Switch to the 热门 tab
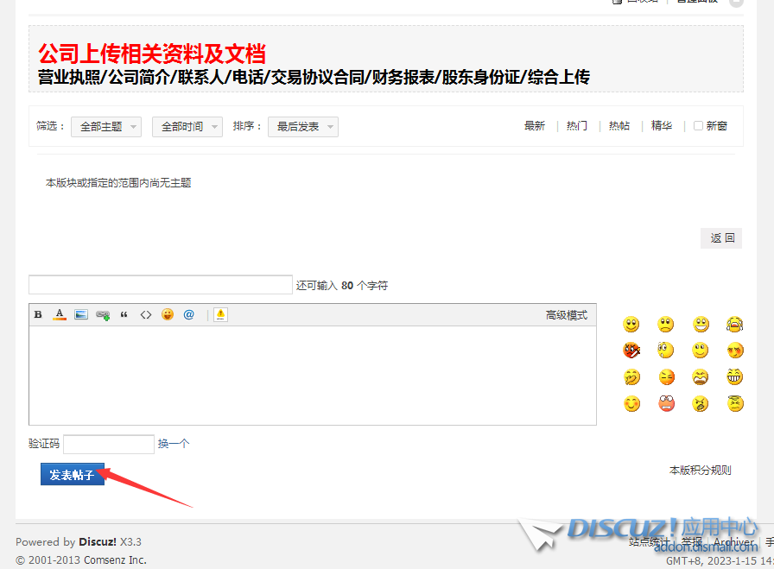Screen dimensions: 774x569 577,126
